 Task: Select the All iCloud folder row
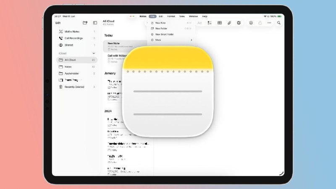77,60
